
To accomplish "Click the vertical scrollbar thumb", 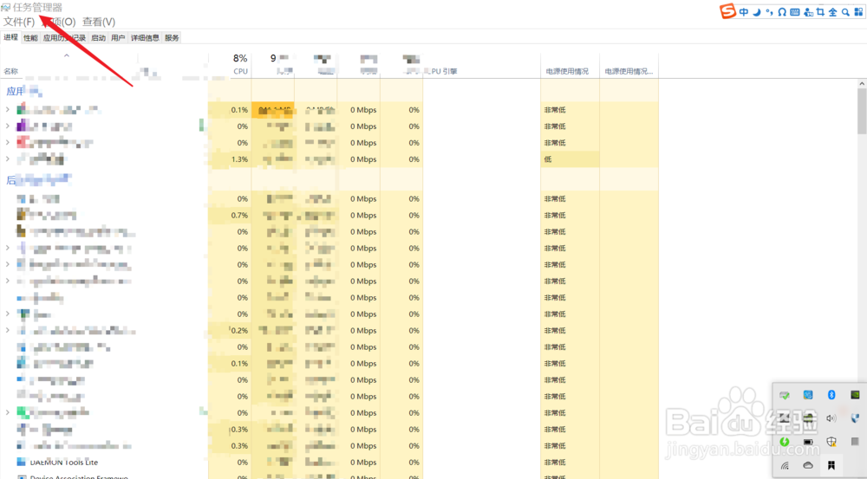I will (862, 111).
